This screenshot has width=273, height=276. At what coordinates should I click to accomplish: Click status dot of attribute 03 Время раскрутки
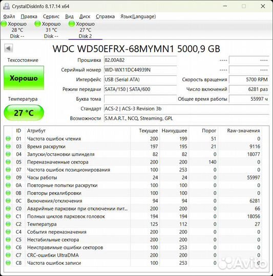[8, 146]
